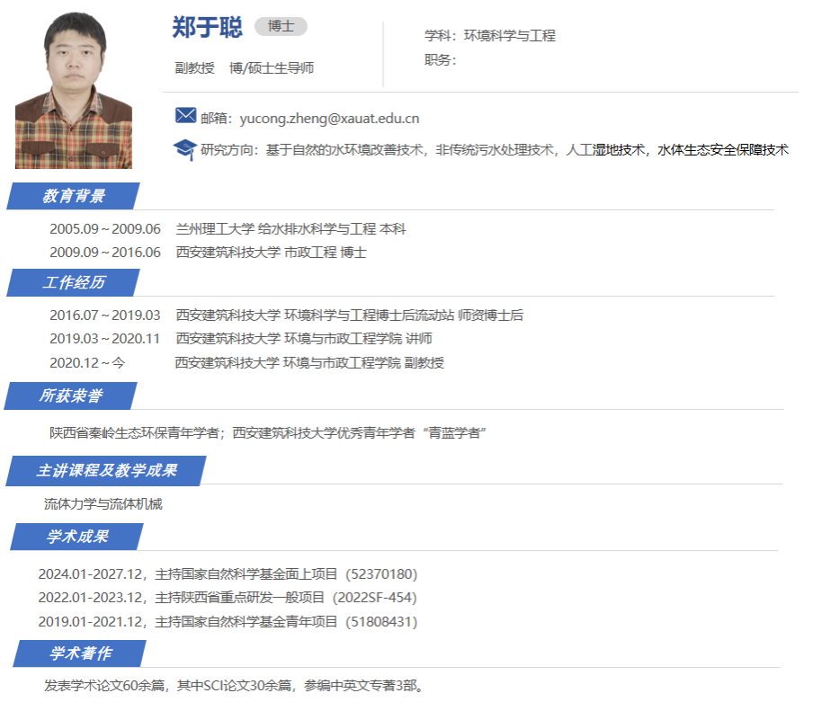The width and height of the screenshot is (822, 702).
Task: Click the 学科 环境科学与工程 text
Action: [x=490, y=36]
